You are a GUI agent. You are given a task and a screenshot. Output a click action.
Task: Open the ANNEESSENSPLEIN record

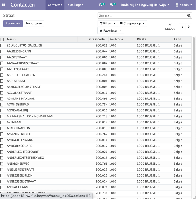20,175
